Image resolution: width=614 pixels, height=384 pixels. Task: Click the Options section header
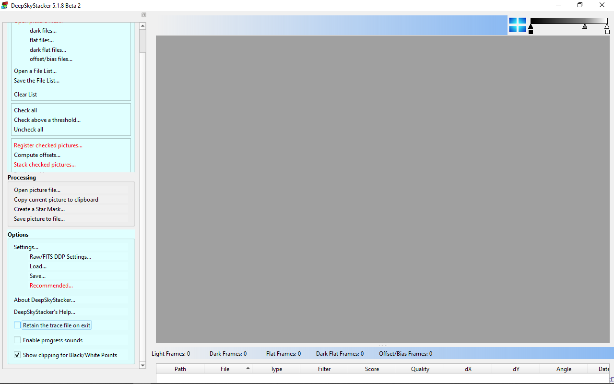click(x=18, y=235)
